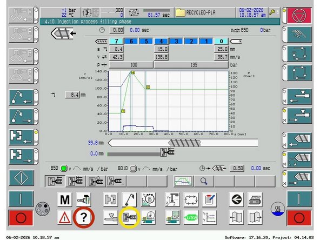Screen dimensions: 320x240
Task: Go to next page book icon
Action: tap(255, 217)
